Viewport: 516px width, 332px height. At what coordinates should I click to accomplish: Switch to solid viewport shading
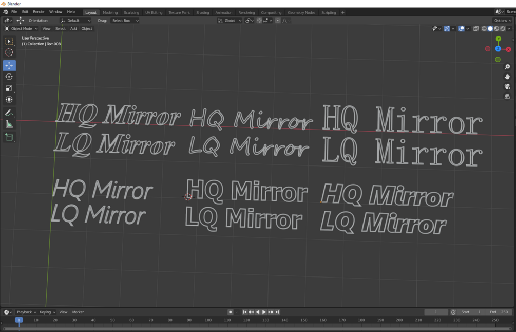490,29
